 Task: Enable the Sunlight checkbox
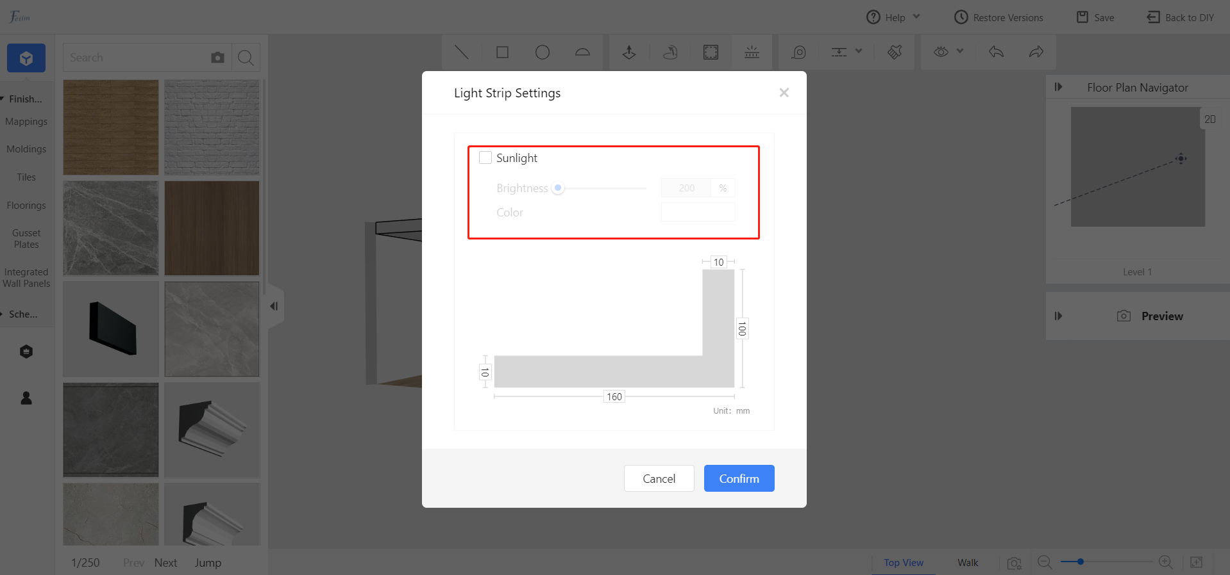[x=485, y=158]
